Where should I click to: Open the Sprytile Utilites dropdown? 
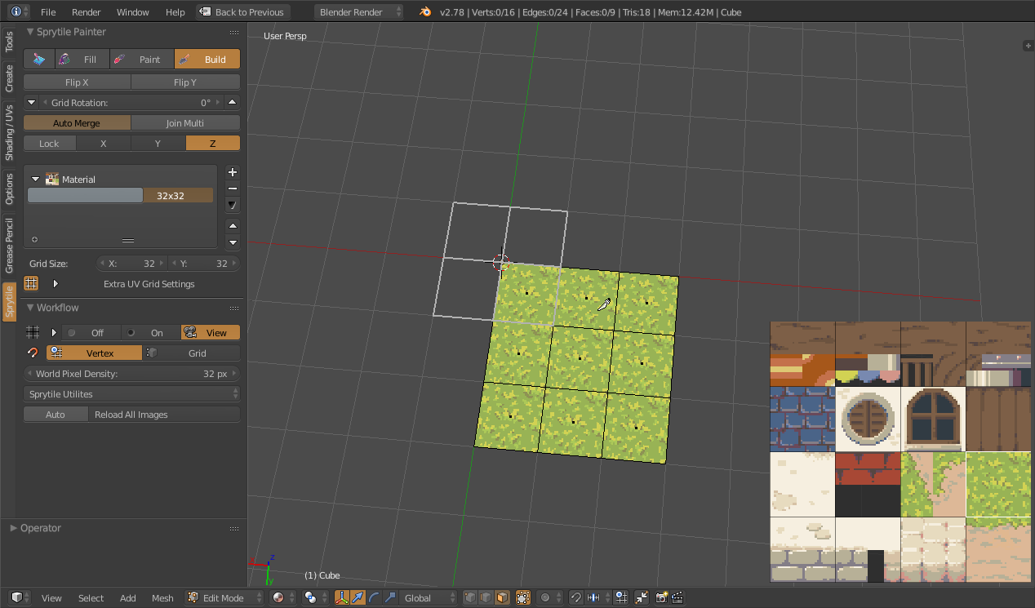click(132, 394)
